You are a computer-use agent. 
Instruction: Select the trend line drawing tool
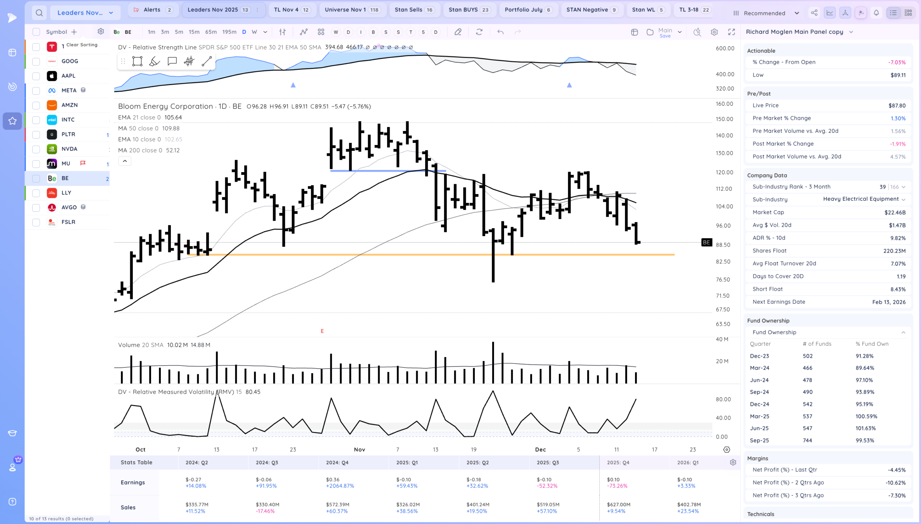[x=207, y=61]
